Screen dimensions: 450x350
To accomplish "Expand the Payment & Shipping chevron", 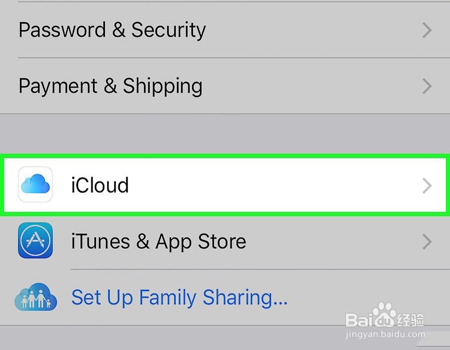I will [x=427, y=86].
